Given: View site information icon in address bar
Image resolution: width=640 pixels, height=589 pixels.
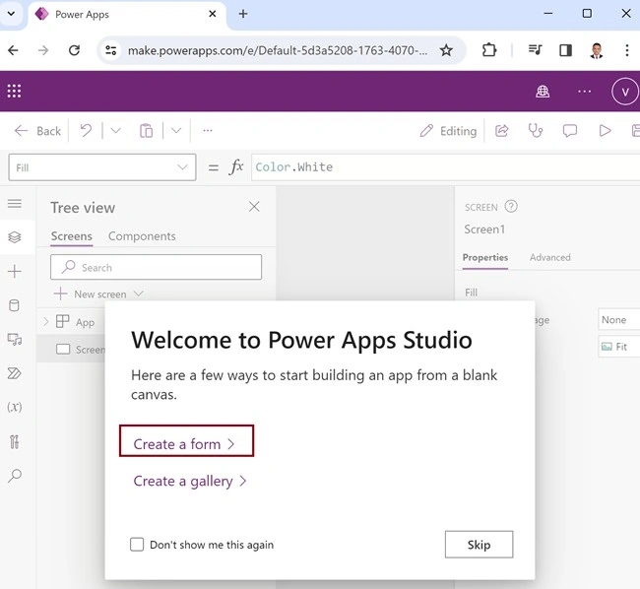Looking at the screenshot, I should coord(110,50).
